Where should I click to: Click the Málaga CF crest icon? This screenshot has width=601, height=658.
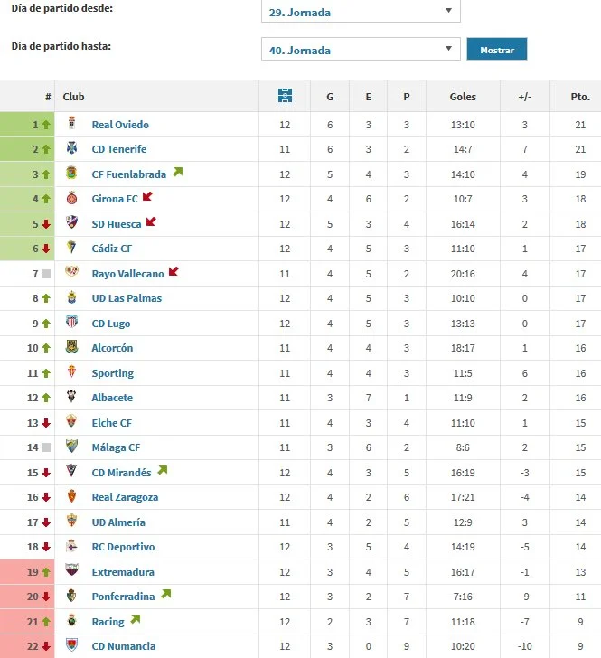tap(72, 446)
